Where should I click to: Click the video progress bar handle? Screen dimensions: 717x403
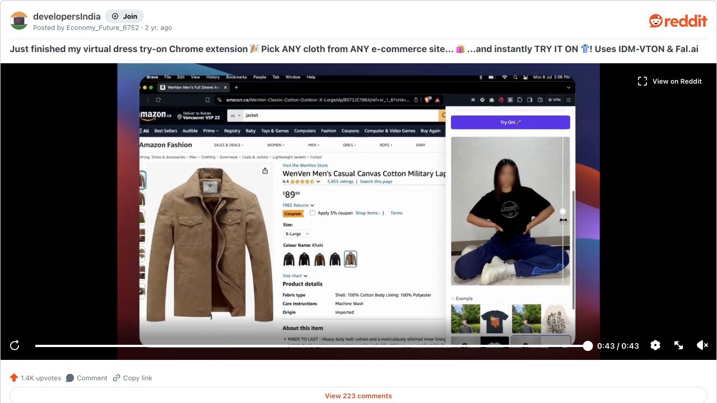pyautogui.click(x=588, y=346)
